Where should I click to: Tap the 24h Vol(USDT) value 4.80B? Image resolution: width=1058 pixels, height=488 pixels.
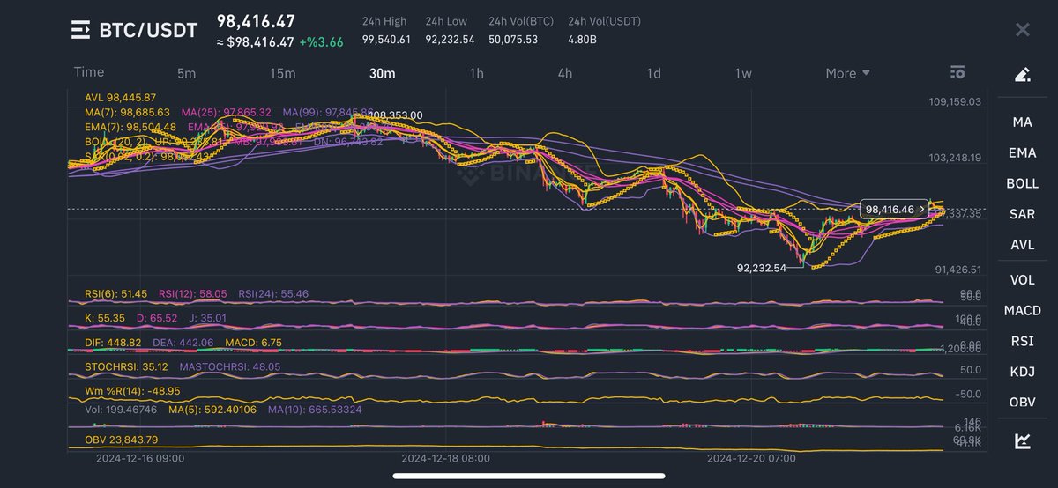tap(584, 40)
